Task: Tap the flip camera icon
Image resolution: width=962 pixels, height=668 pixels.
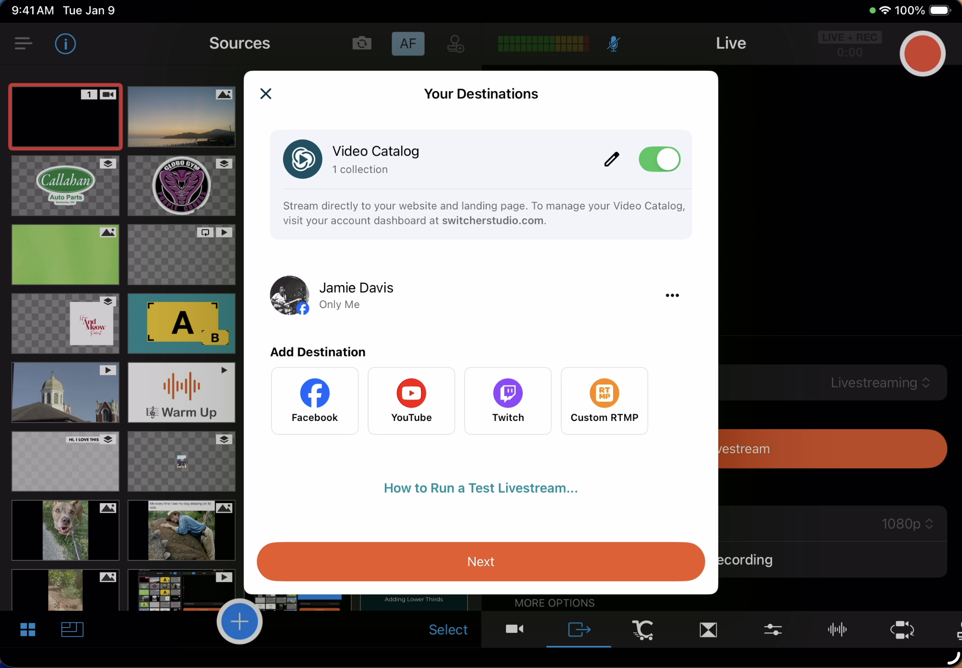Action: click(x=362, y=44)
